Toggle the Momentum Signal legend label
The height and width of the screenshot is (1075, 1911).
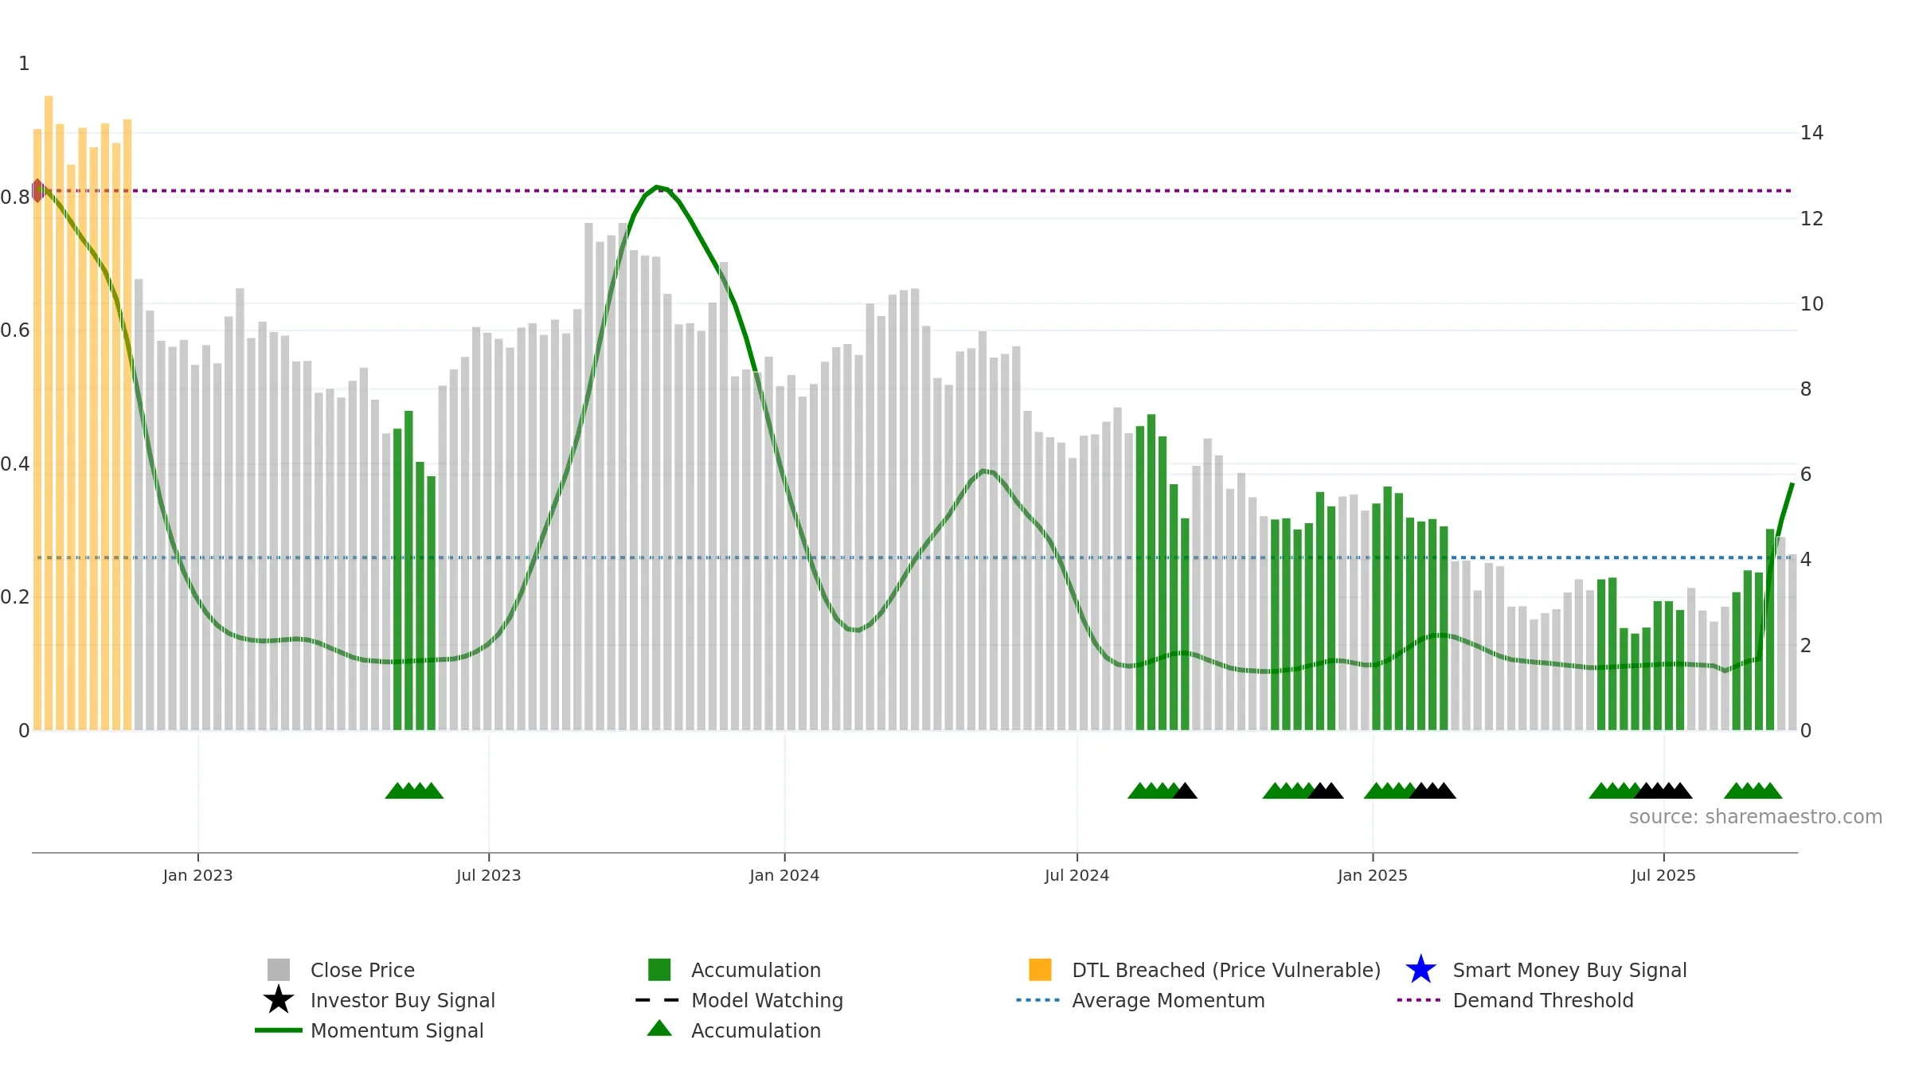point(397,1030)
